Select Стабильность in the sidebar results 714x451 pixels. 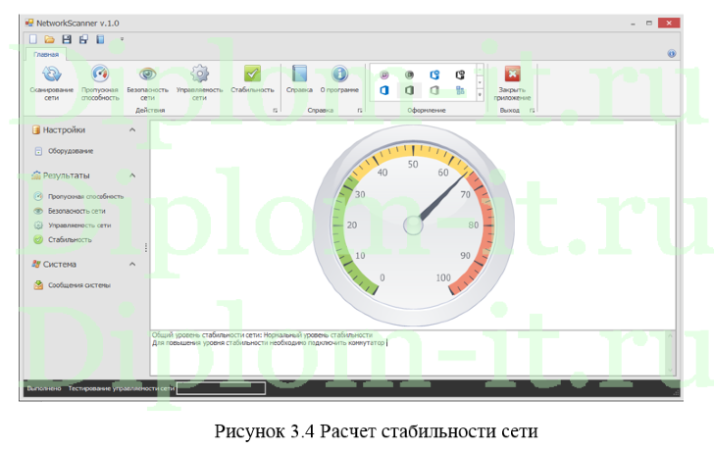click(x=63, y=239)
